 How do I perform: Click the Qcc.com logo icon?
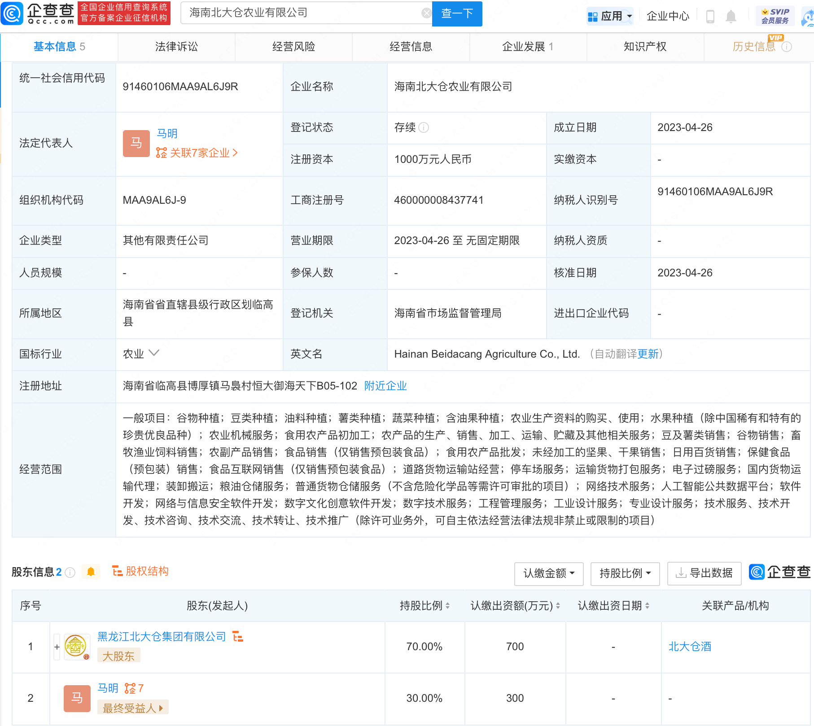click(12, 13)
